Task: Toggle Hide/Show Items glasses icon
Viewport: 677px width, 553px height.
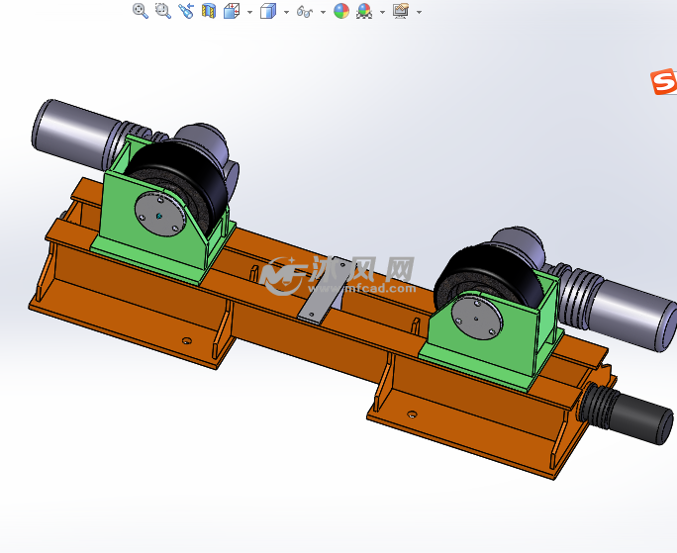Action: (x=305, y=12)
